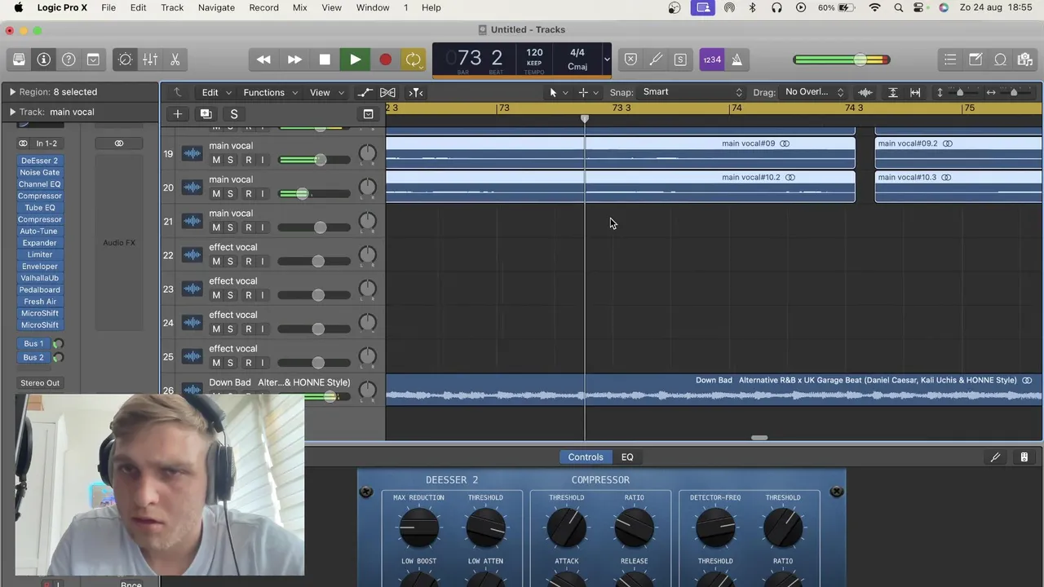The width and height of the screenshot is (1044, 587).
Task: Toggle the 1234 Count-in button
Action: click(712, 60)
